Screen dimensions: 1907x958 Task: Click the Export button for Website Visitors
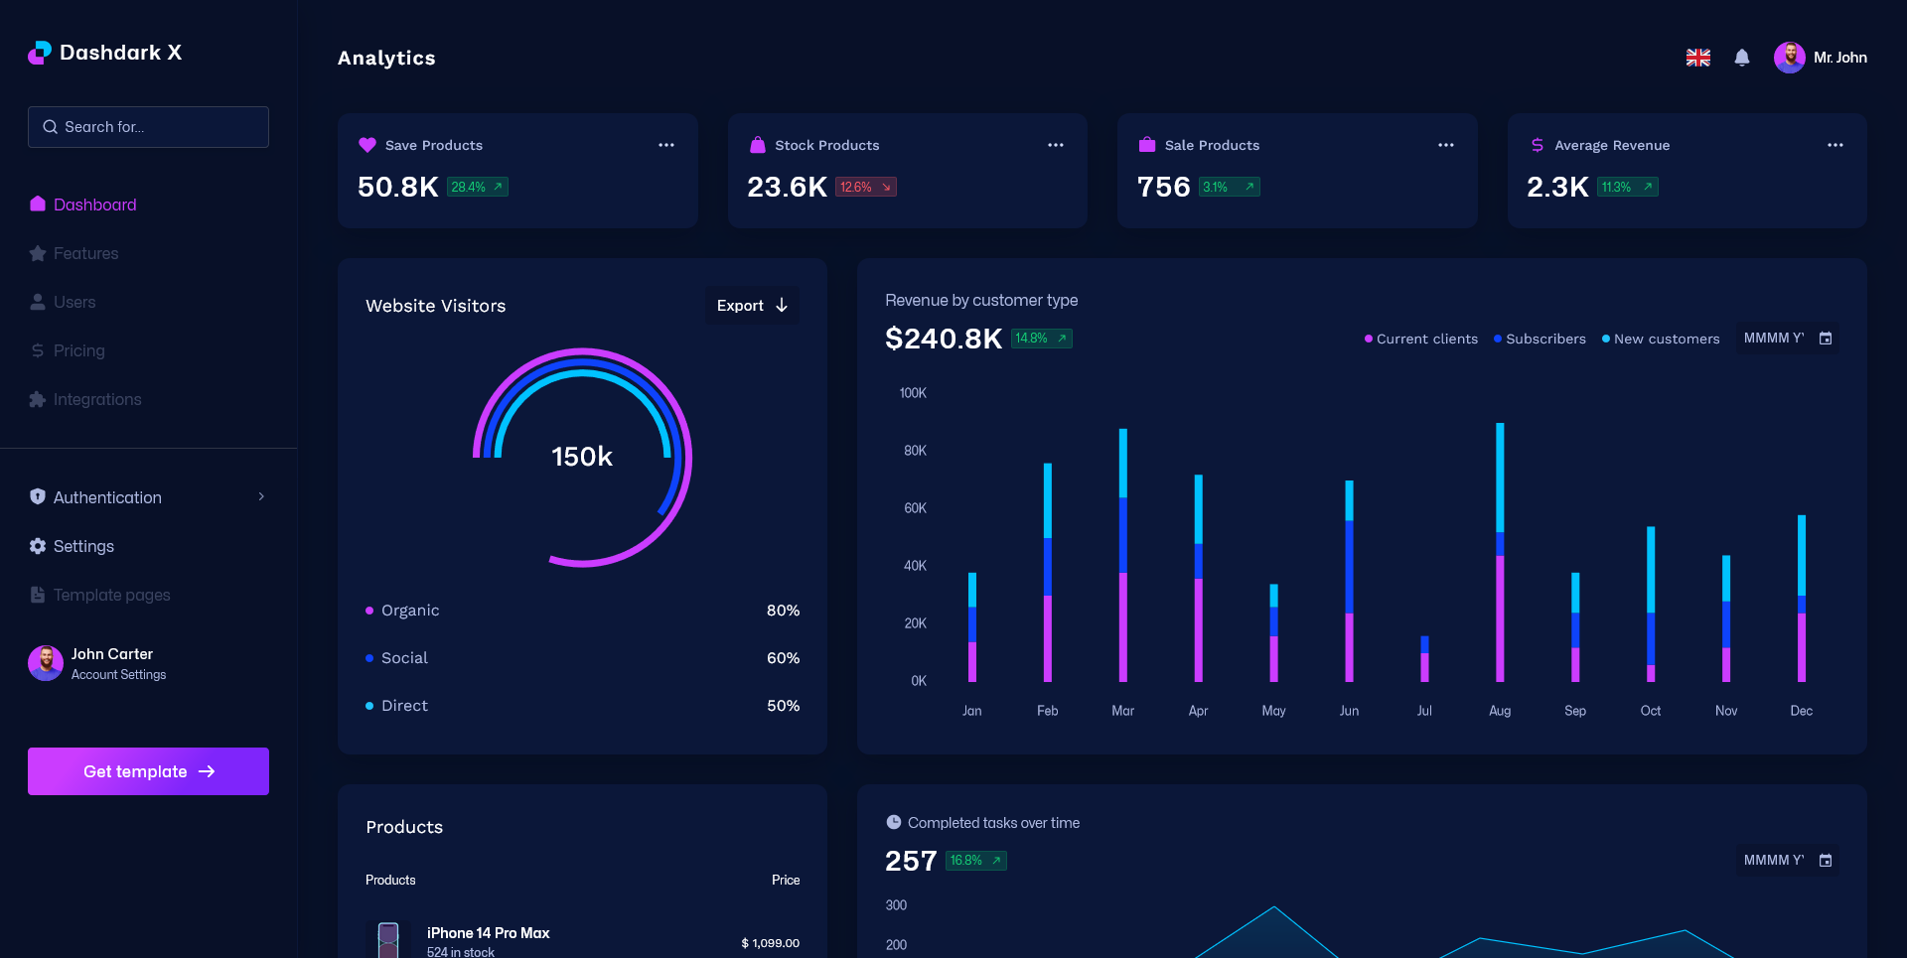751,306
